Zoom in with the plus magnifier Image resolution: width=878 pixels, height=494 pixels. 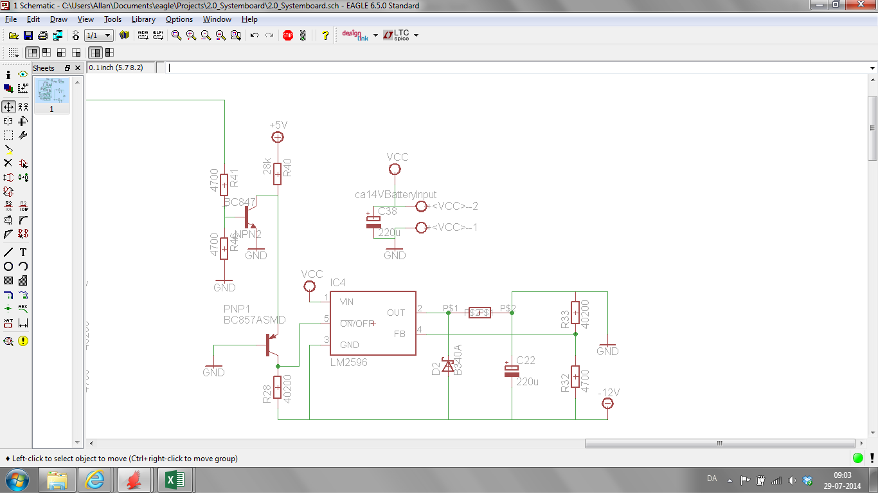(191, 35)
